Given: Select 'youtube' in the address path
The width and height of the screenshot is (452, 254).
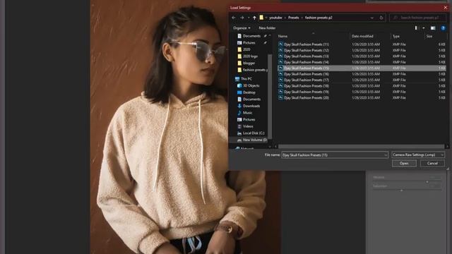Looking at the screenshot, I should pos(275,18).
